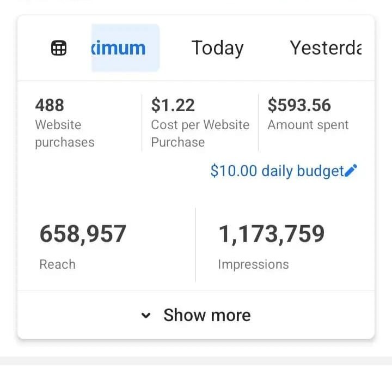
Task: Click the $1.22 cost value
Action: (x=173, y=105)
